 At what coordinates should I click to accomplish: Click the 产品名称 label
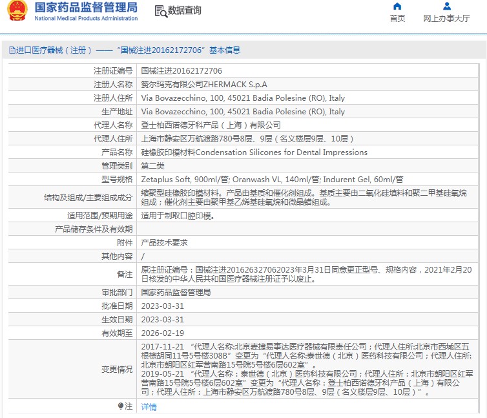pos(117,152)
